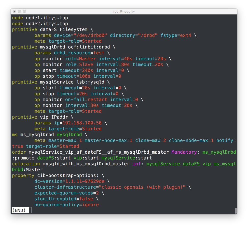248x227 pixels.
Task: Click dc-version=1.1.11-97629de value
Action: tap(69, 181)
